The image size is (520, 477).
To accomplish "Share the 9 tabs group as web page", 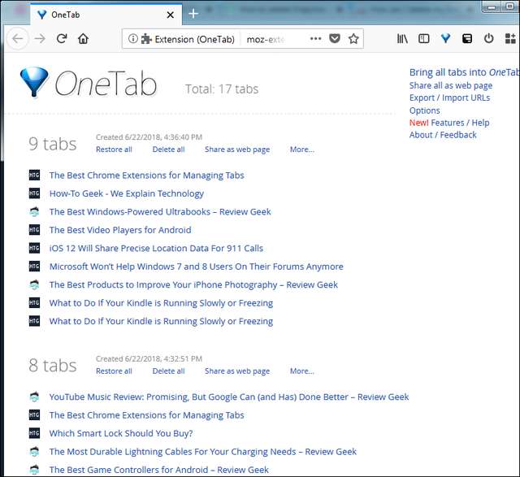I will (x=237, y=150).
